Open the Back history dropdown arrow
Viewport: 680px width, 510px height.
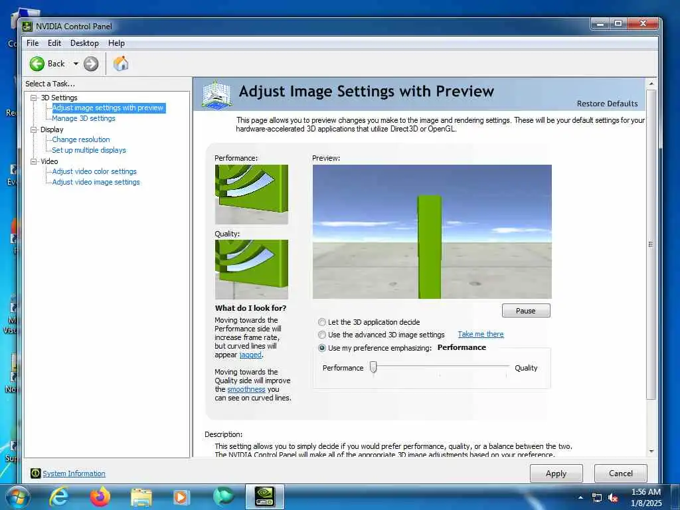(76, 64)
